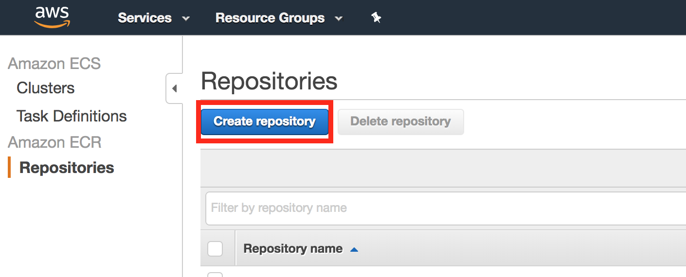686x277 pixels.
Task: Tick the partially visible first row checkbox
Action: click(215, 275)
